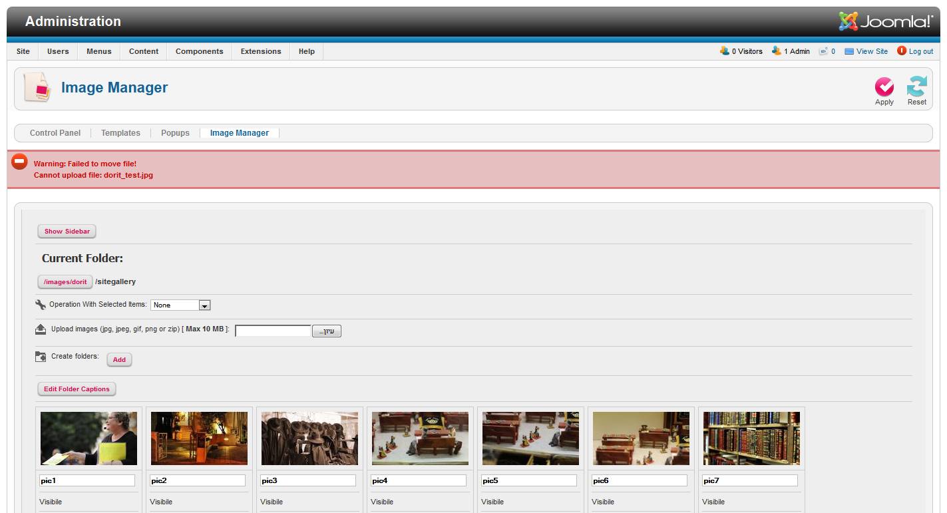The width and height of the screenshot is (947, 513).
Task: Click the View Site link
Action: click(872, 51)
